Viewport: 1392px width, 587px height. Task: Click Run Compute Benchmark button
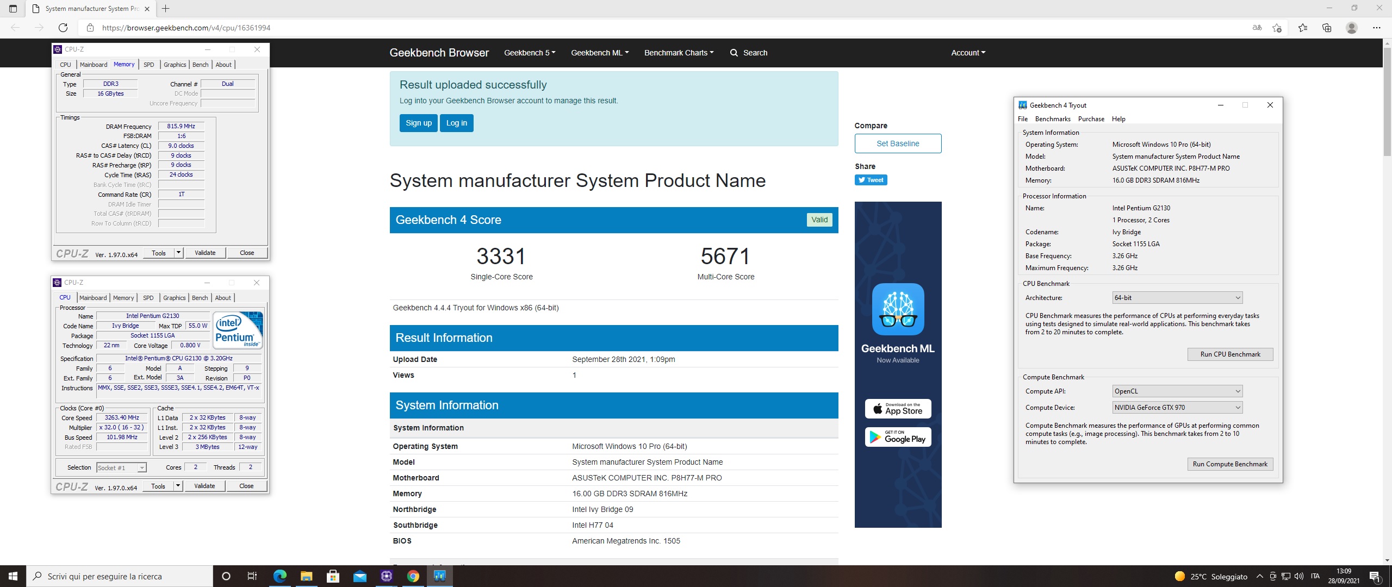(x=1230, y=464)
